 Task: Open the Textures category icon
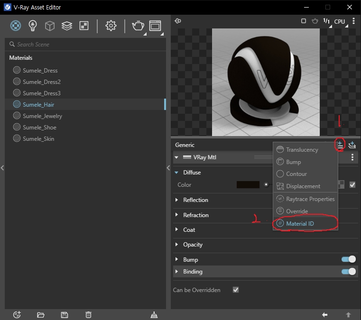pyautogui.click(x=83, y=26)
